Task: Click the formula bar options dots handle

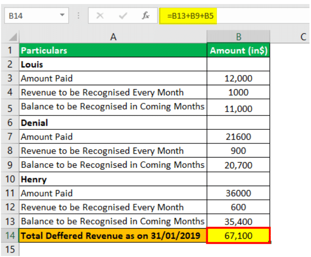Action: coord(78,15)
